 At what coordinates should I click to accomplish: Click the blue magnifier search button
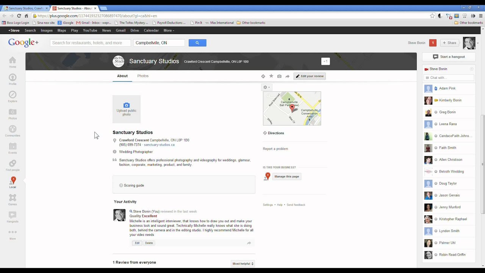(x=197, y=43)
